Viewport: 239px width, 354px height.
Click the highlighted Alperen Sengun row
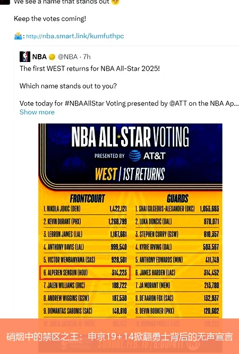[85, 272]
